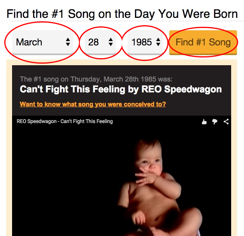Click the '1985' value in the year selector
Image resolution: width=244 pixels, height=236 pixels.
point(141,42)
